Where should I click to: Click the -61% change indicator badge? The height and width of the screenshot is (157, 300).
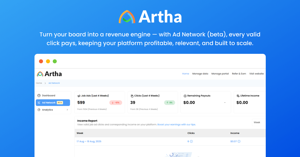(x=115, y=102)
